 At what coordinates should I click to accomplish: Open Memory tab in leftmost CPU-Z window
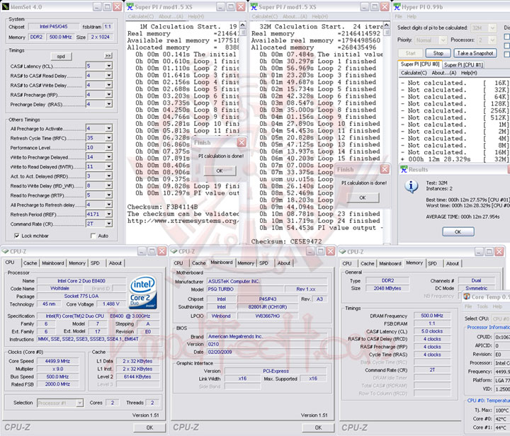coord(77,263)
